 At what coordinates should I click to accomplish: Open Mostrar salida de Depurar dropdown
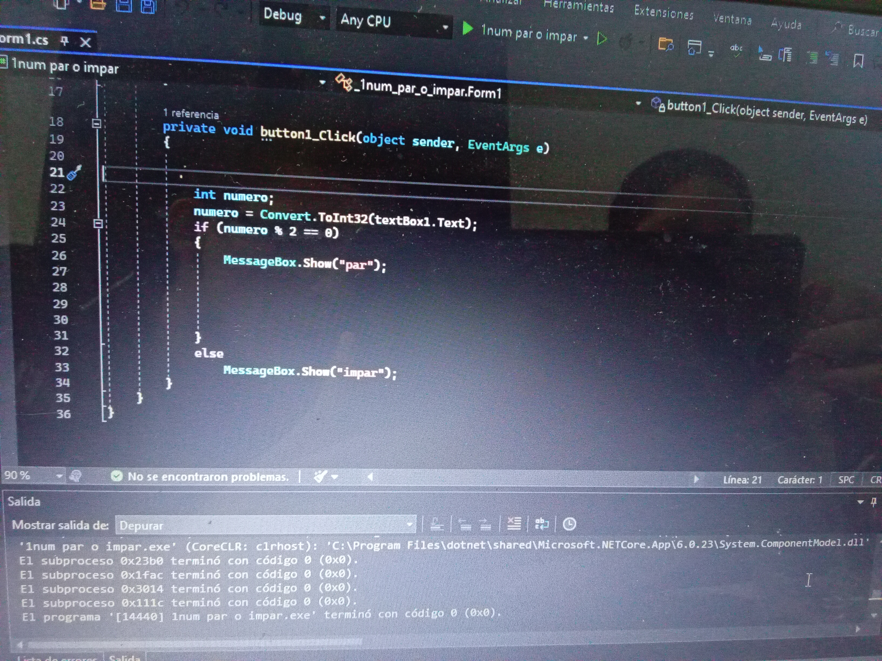point(409,524)
